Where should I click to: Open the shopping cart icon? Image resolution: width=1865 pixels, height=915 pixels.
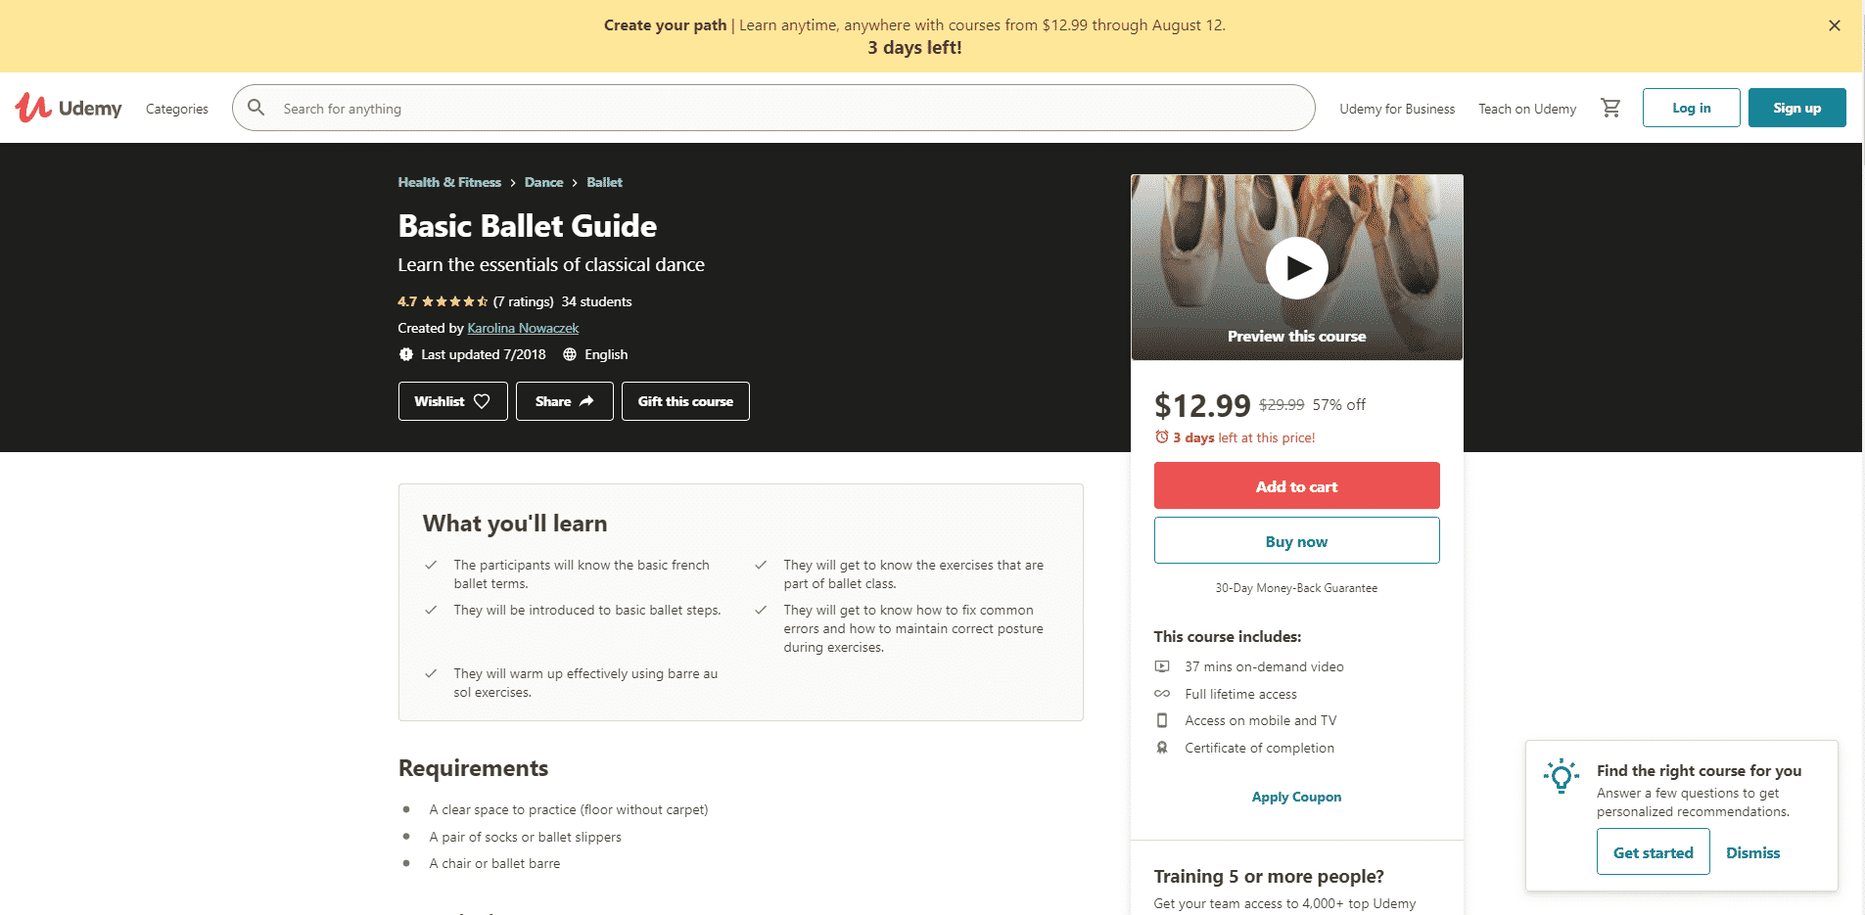1610,108
